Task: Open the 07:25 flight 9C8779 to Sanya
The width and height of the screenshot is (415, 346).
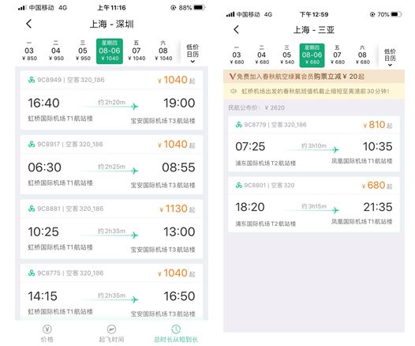Action: click(x=314, y=144)
